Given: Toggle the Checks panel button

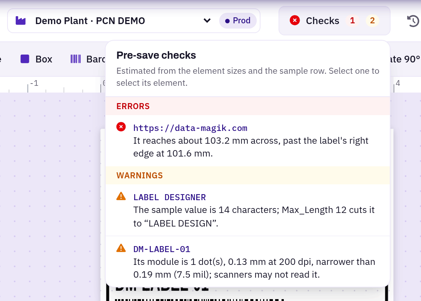Looking at the screenshot, I should pyautogui.click(x=334, y=21).
